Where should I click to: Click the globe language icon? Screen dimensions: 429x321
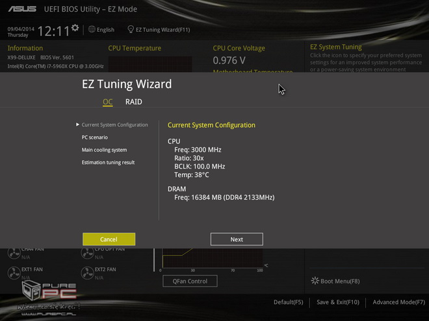tap(92, 29)
